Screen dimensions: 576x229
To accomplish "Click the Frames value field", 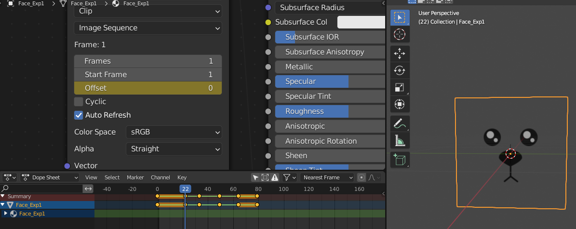I will pos(148,61).
